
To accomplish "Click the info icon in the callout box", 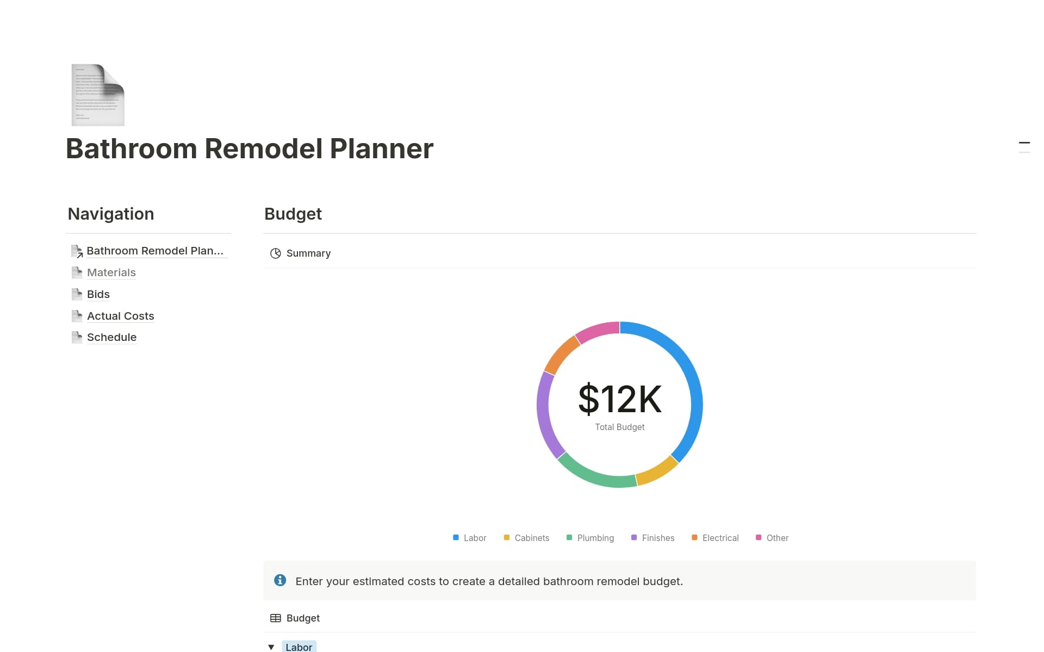I will tap(281, 580).
